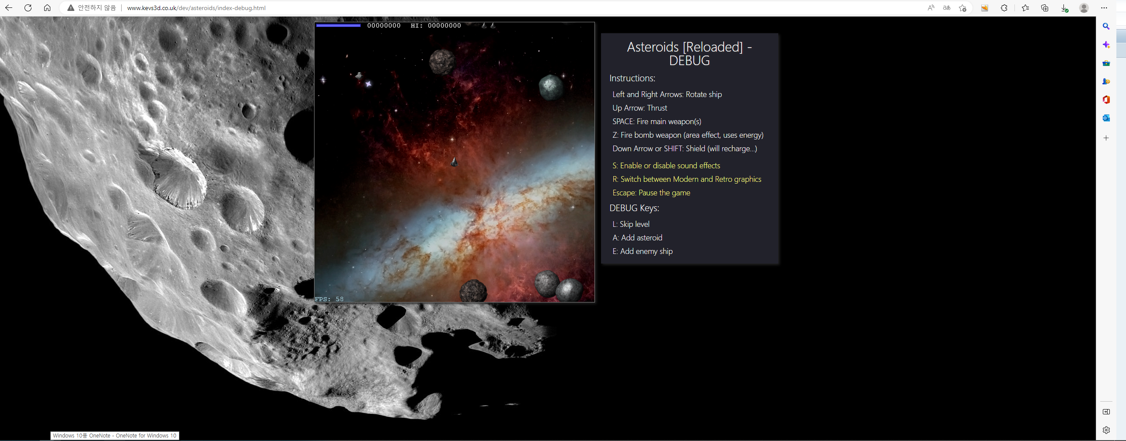Click the sidebar plus button to customize
The width and height of the screenshot is (1126, 441).
click(1106, 138)
